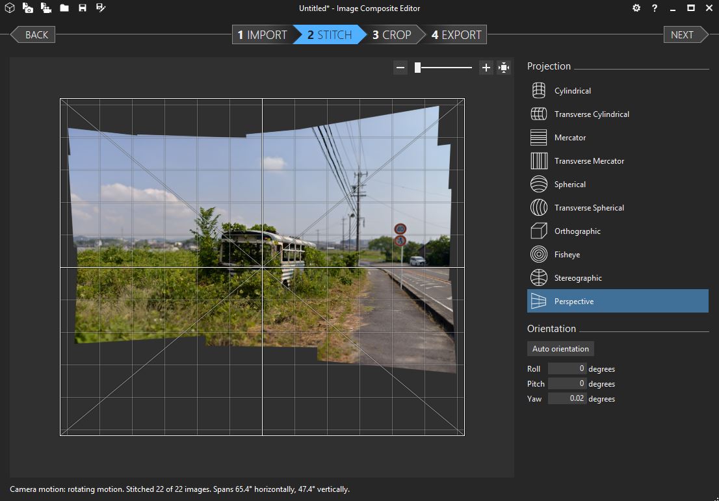Choose the Stereographic projection
The width and height of the screenshot is (719, 501).
coord(618,277)
